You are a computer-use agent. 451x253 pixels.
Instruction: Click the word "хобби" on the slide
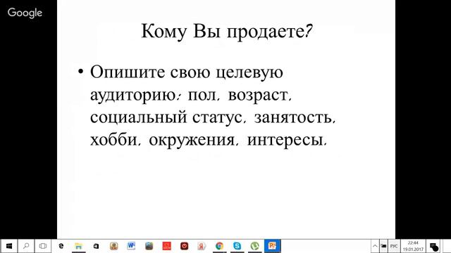[113, 139]
